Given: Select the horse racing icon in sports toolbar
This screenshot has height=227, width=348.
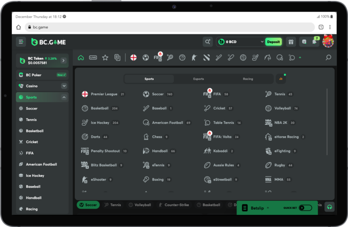Looking at the screenshot, I should [267, 58].
